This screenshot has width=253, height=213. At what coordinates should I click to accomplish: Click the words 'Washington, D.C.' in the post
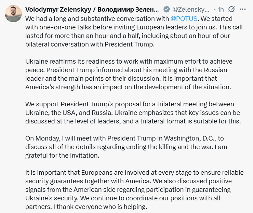[190, 138]
